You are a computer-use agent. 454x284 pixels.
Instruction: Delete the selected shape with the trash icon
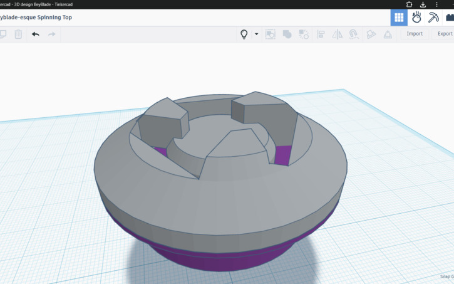(18, 34)
